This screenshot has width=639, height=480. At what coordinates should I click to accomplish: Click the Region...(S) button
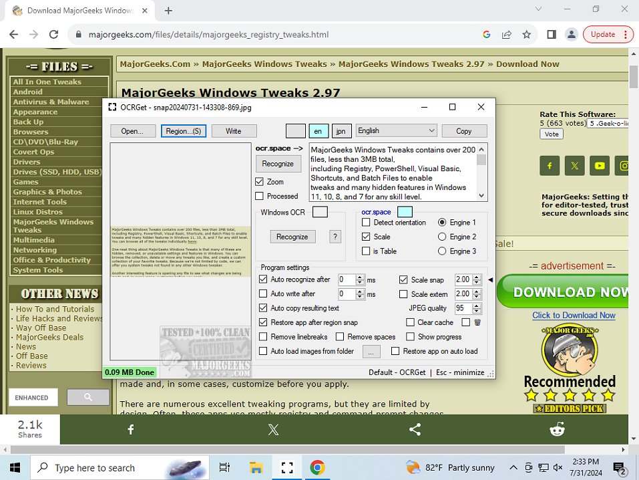[184, 131]
